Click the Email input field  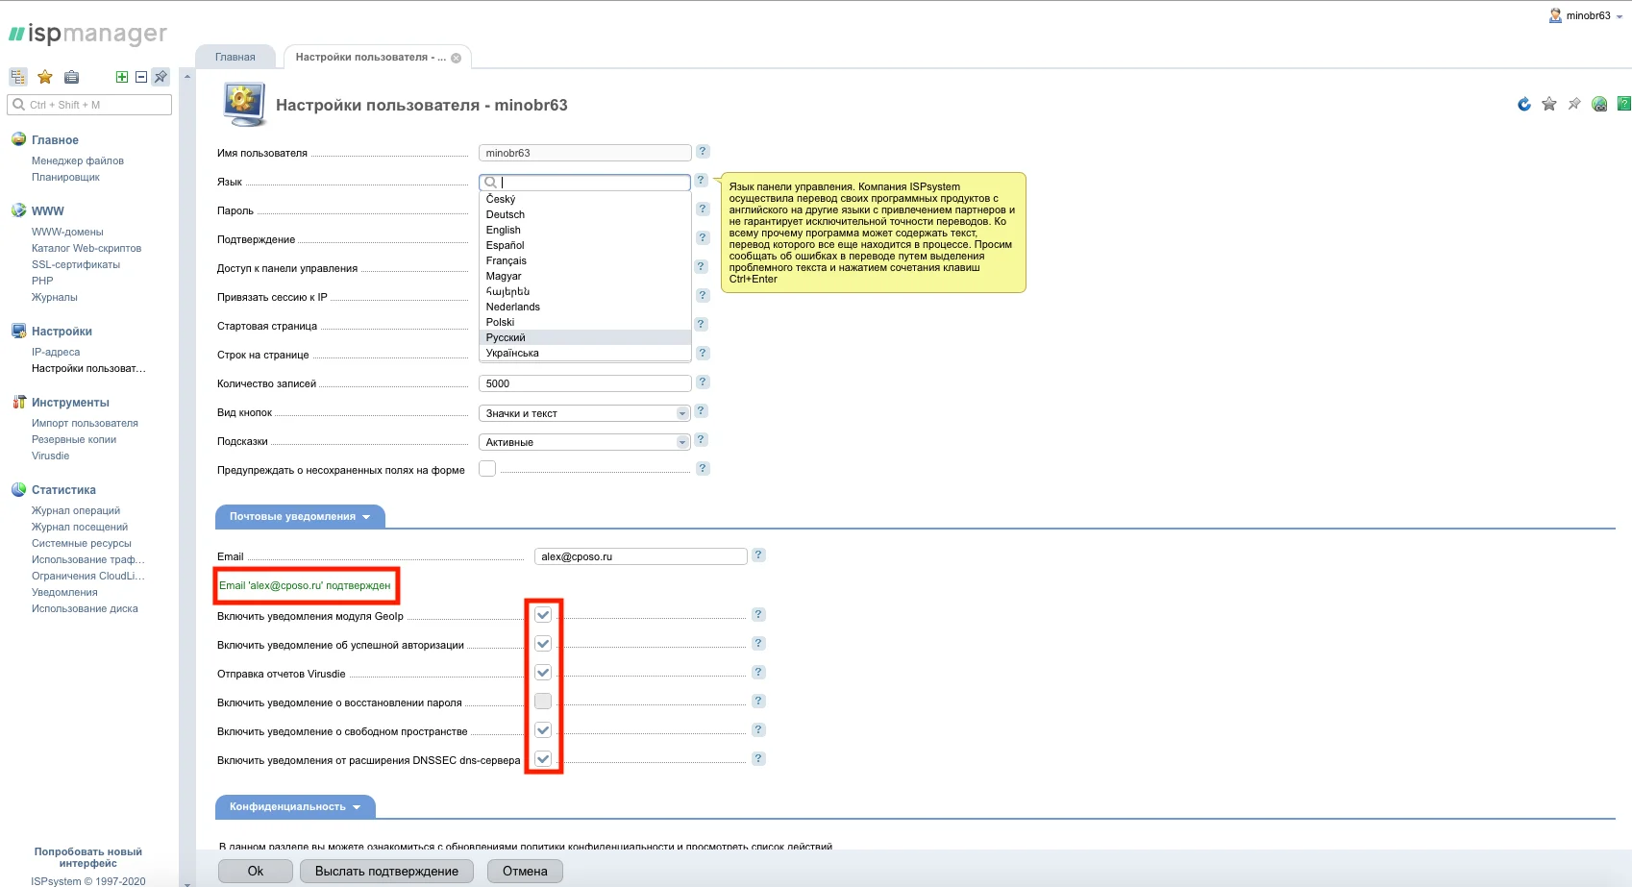[x=640, y=556]
